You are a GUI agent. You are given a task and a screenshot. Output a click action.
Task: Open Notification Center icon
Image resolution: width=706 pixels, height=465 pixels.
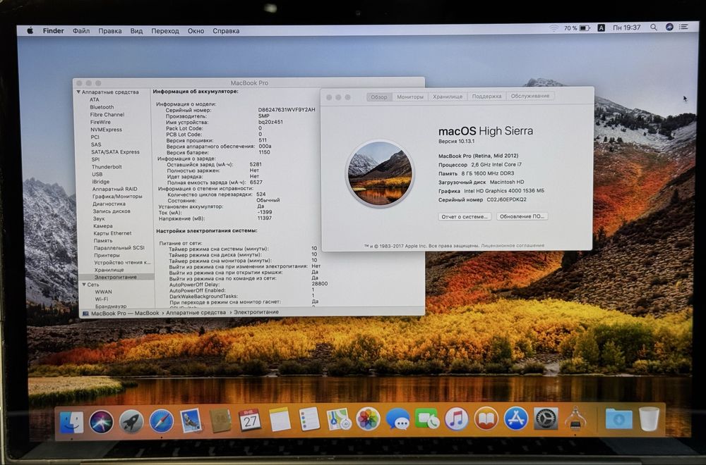(683, 27)
